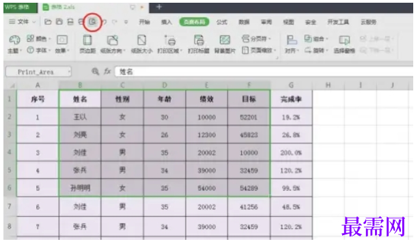Switch to the 插入 ribbon tab

pyautogui.click(x=167, y=22)
